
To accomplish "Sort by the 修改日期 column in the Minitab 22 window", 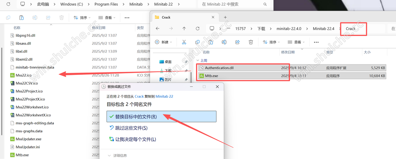I will pos(99,28).
